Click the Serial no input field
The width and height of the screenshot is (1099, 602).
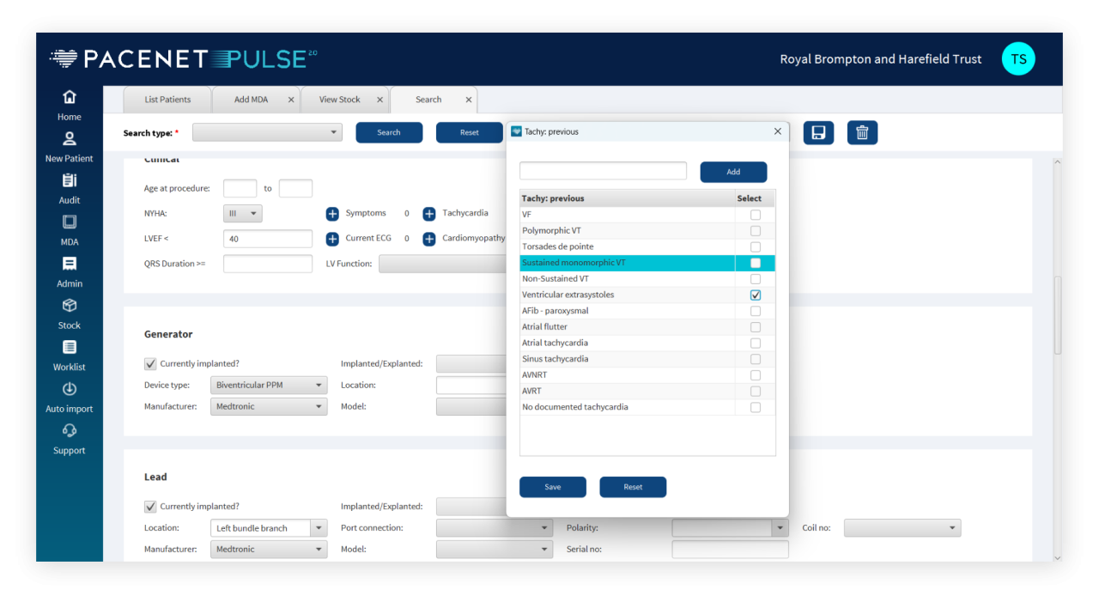pyautogui.click(x=730, y=550)
